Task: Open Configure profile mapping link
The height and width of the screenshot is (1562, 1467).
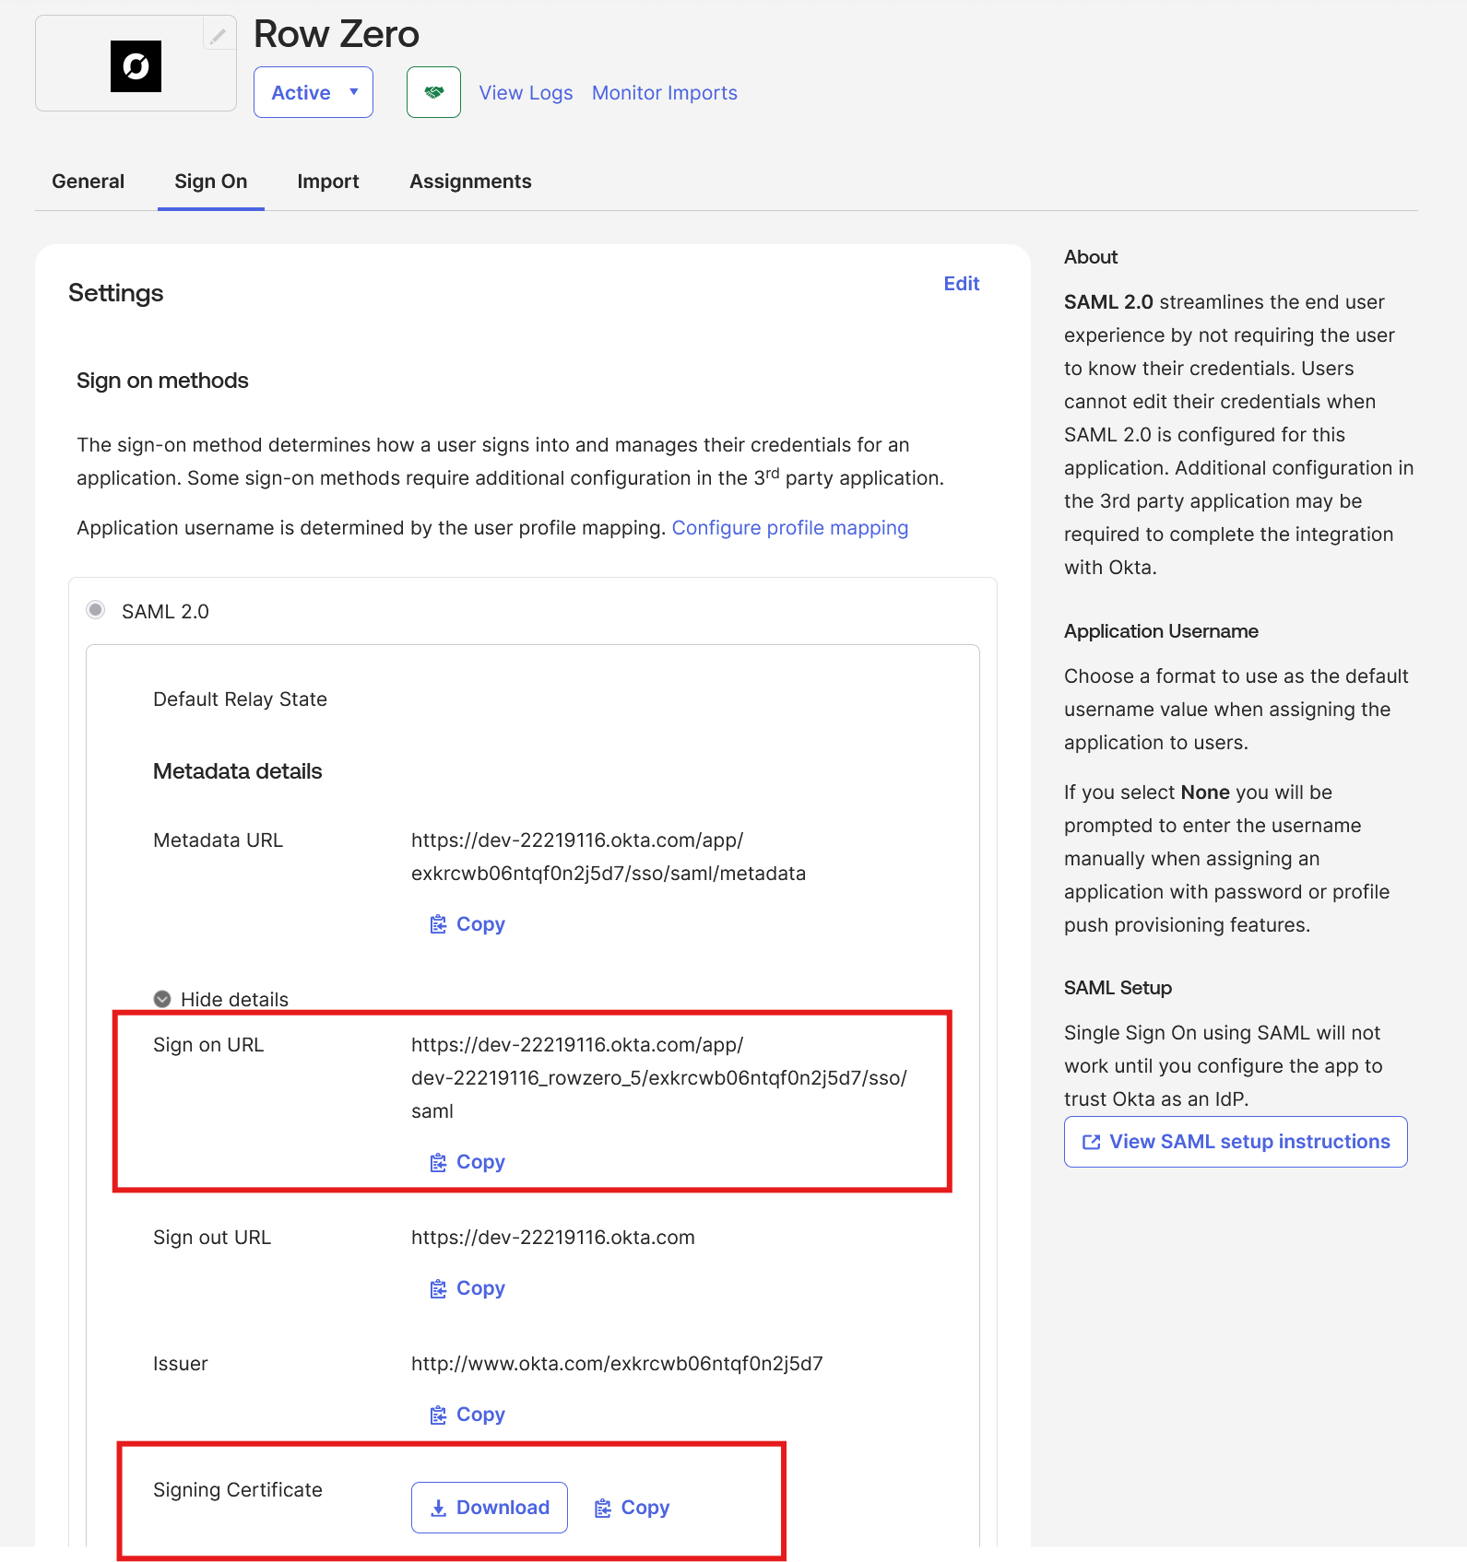Action: tap(789, 528)
